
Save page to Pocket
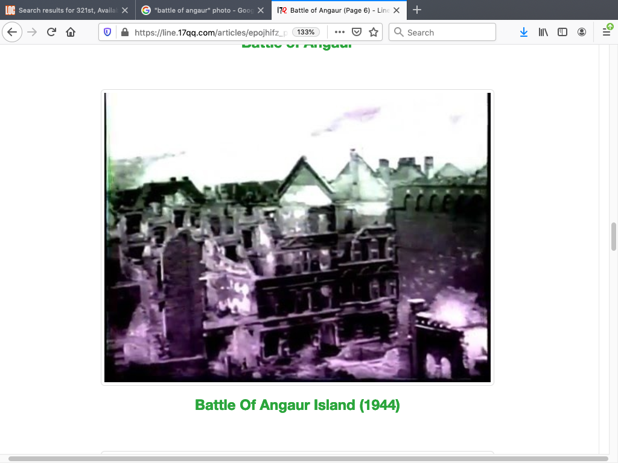[357, 33]
